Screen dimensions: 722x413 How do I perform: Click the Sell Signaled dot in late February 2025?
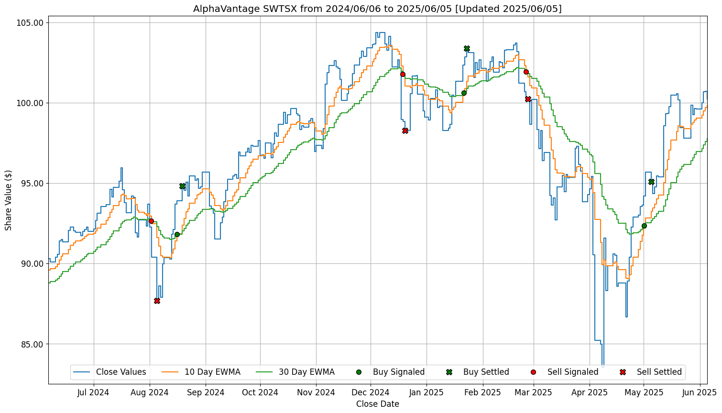pyautogui.click(x=526, y=72)
